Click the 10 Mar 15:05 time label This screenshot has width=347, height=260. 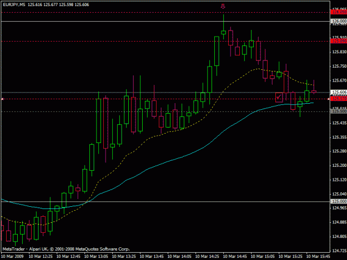pos(263,257)
